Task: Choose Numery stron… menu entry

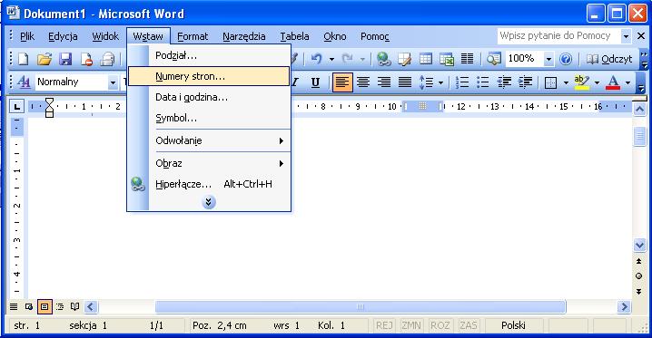Action: (x=209, y=76)
